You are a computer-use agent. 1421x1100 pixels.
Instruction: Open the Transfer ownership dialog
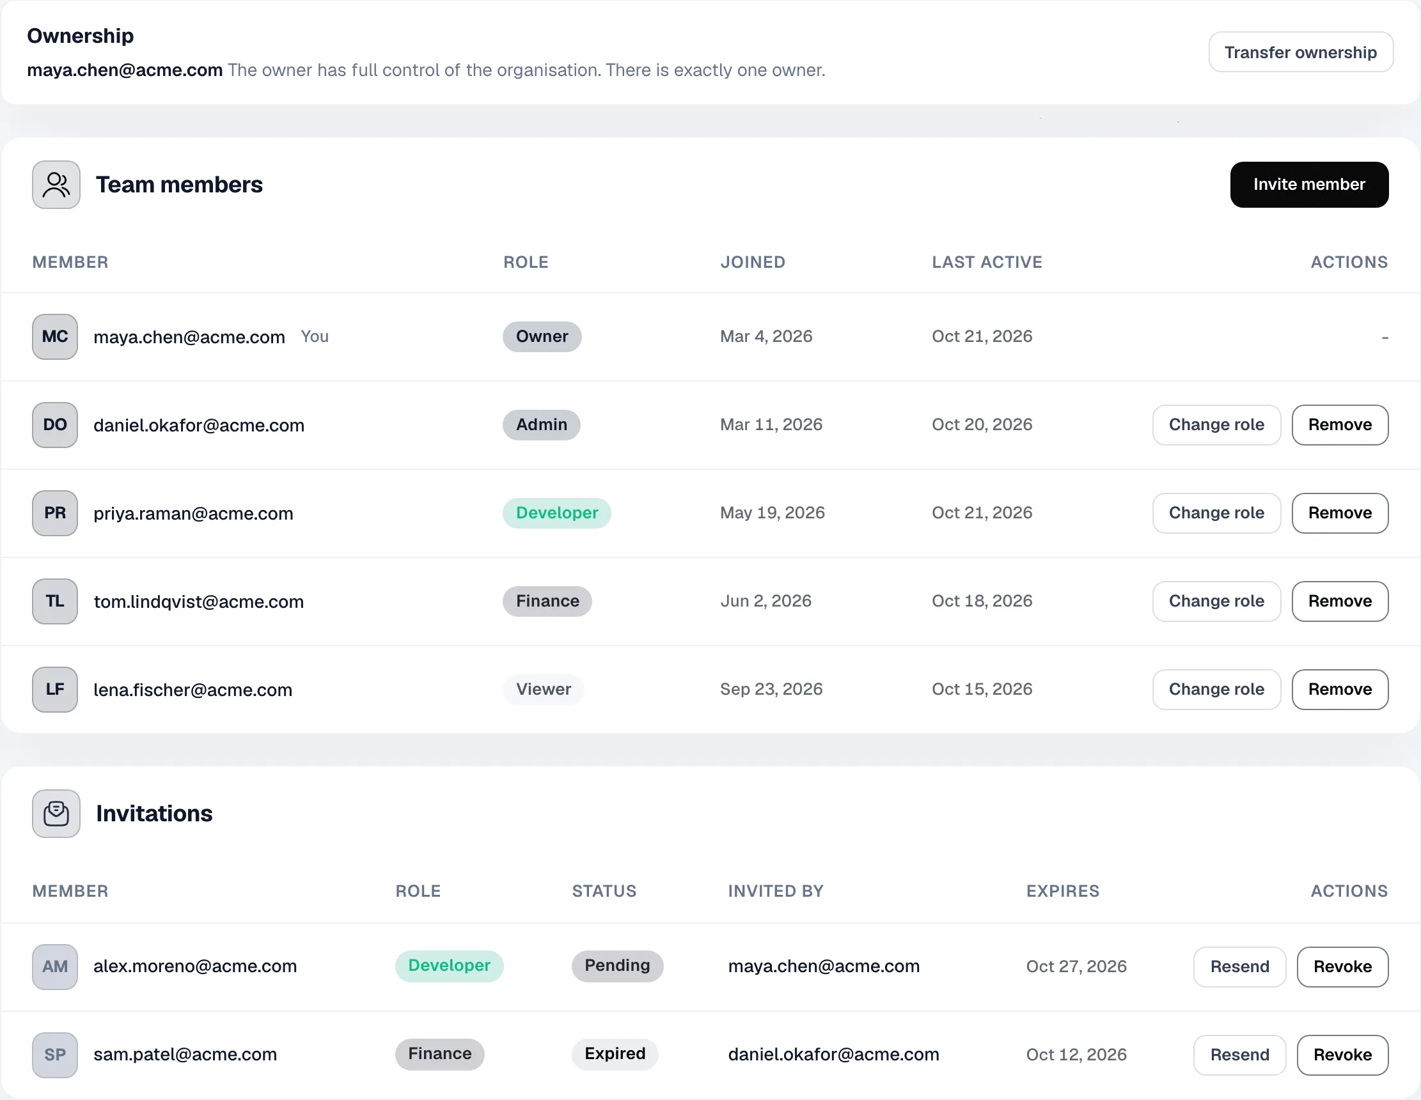pos(1301,52)
